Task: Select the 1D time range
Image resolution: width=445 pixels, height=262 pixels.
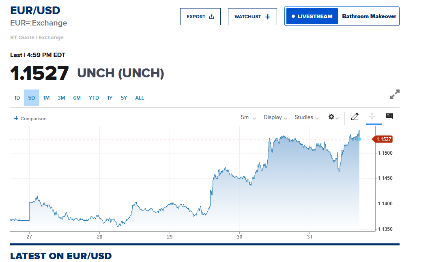Action: click(17, 98)
